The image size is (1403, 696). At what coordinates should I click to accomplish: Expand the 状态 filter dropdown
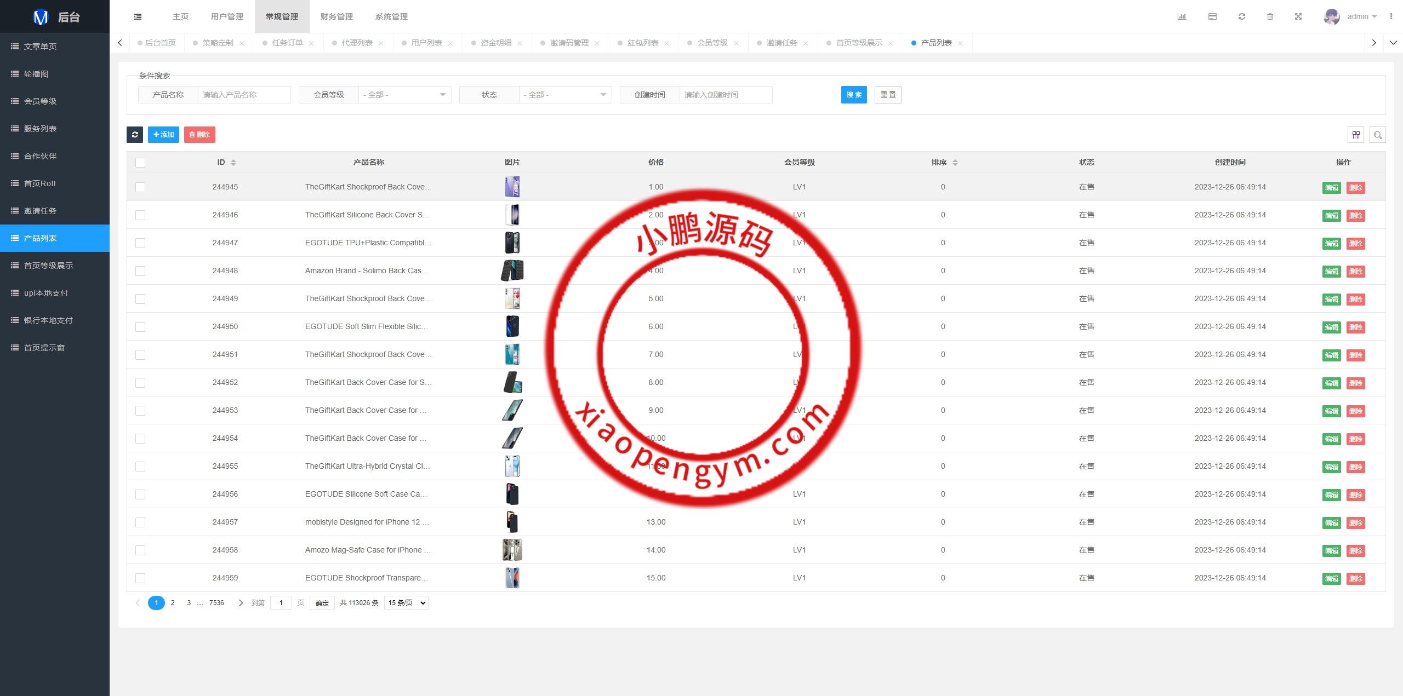pyautogui.click(x=564, y=94)
